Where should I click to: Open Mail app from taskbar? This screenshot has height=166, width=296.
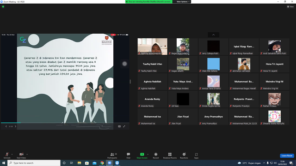click(94, 163)
